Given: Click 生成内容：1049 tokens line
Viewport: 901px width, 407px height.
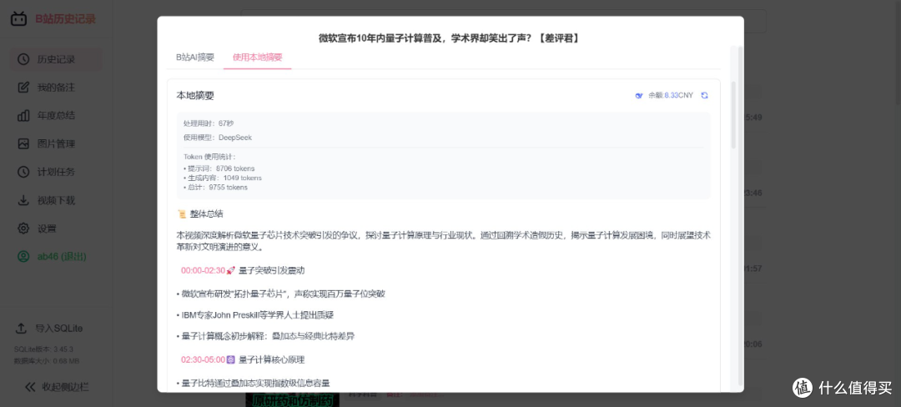Looking at the screenshot, I should [x=223, y=178].
